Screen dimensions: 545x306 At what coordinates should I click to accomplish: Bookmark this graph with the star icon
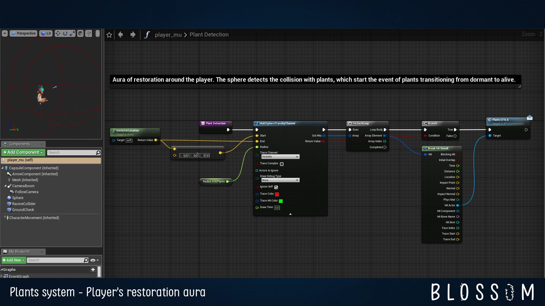click(x=109, y=35)
